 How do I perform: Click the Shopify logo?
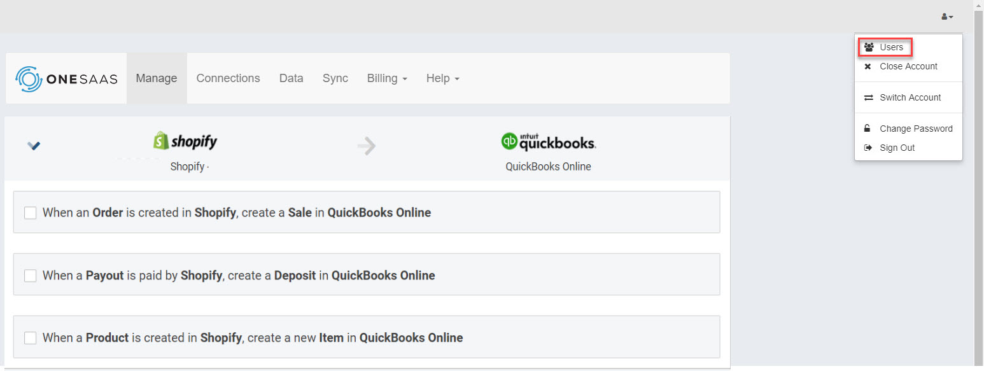185,141
